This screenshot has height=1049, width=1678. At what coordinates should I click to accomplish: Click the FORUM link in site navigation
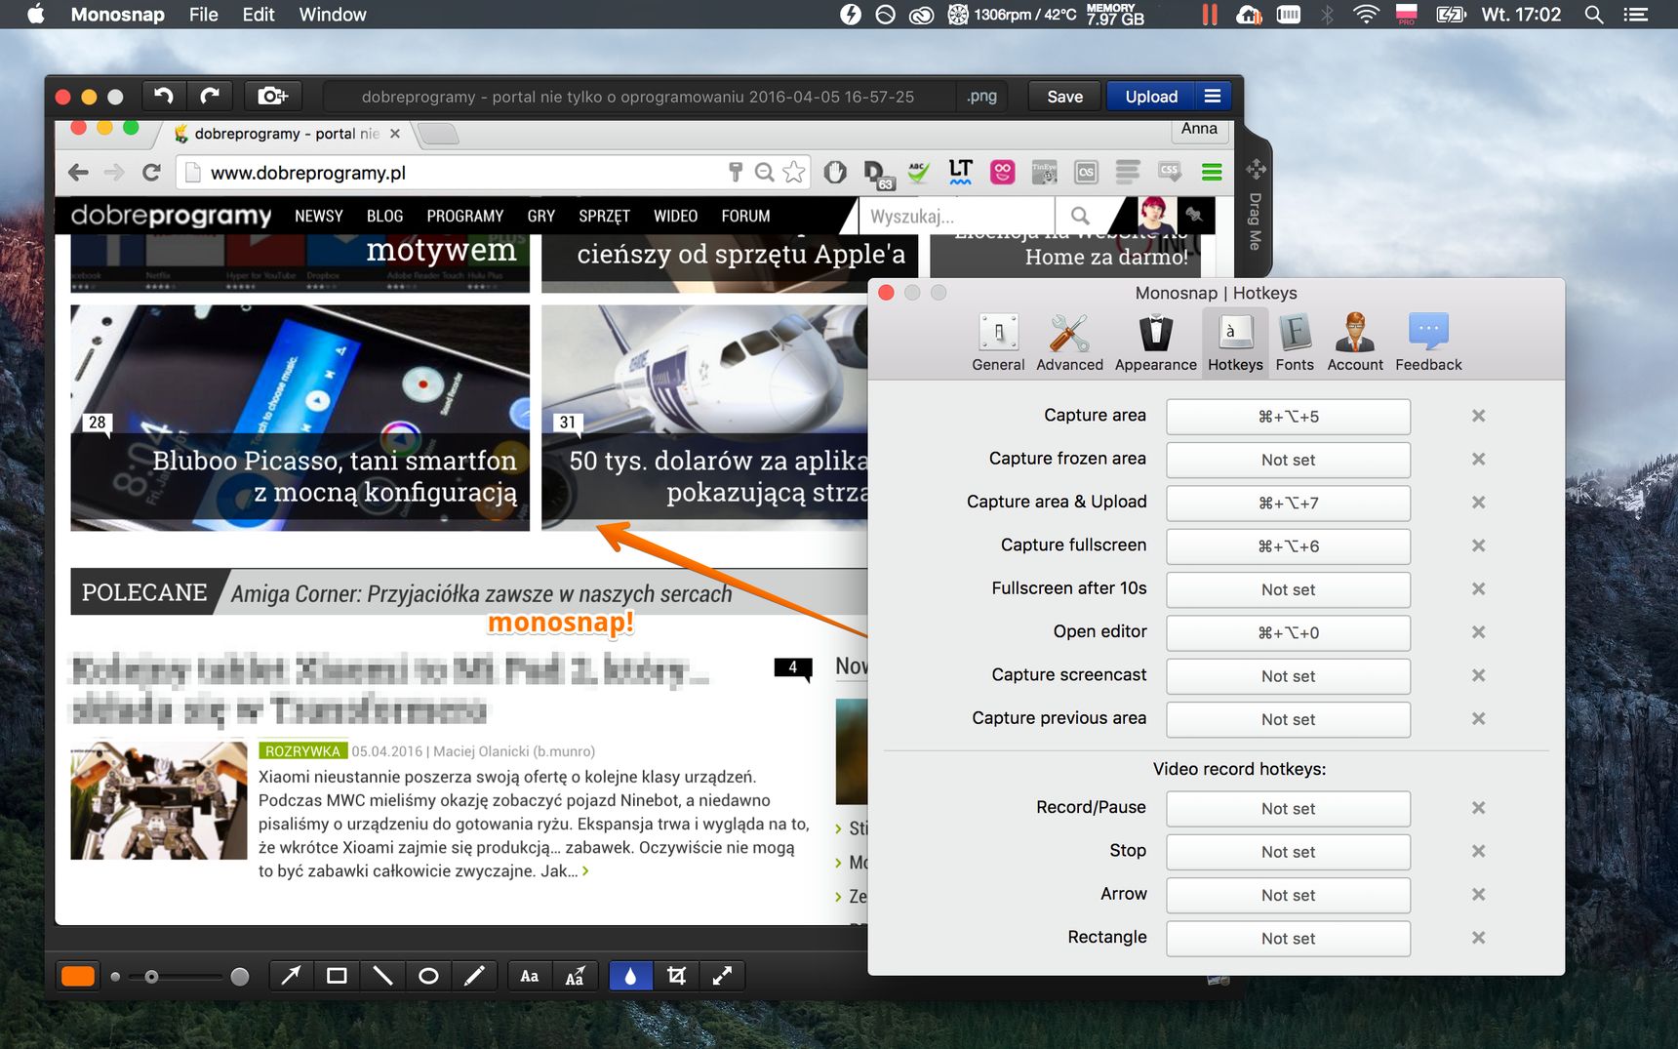tap(745, 216)
